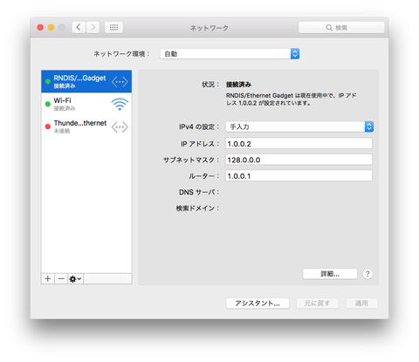Open the gear action menu
419x362 pixels.
[x=75, y=279]
